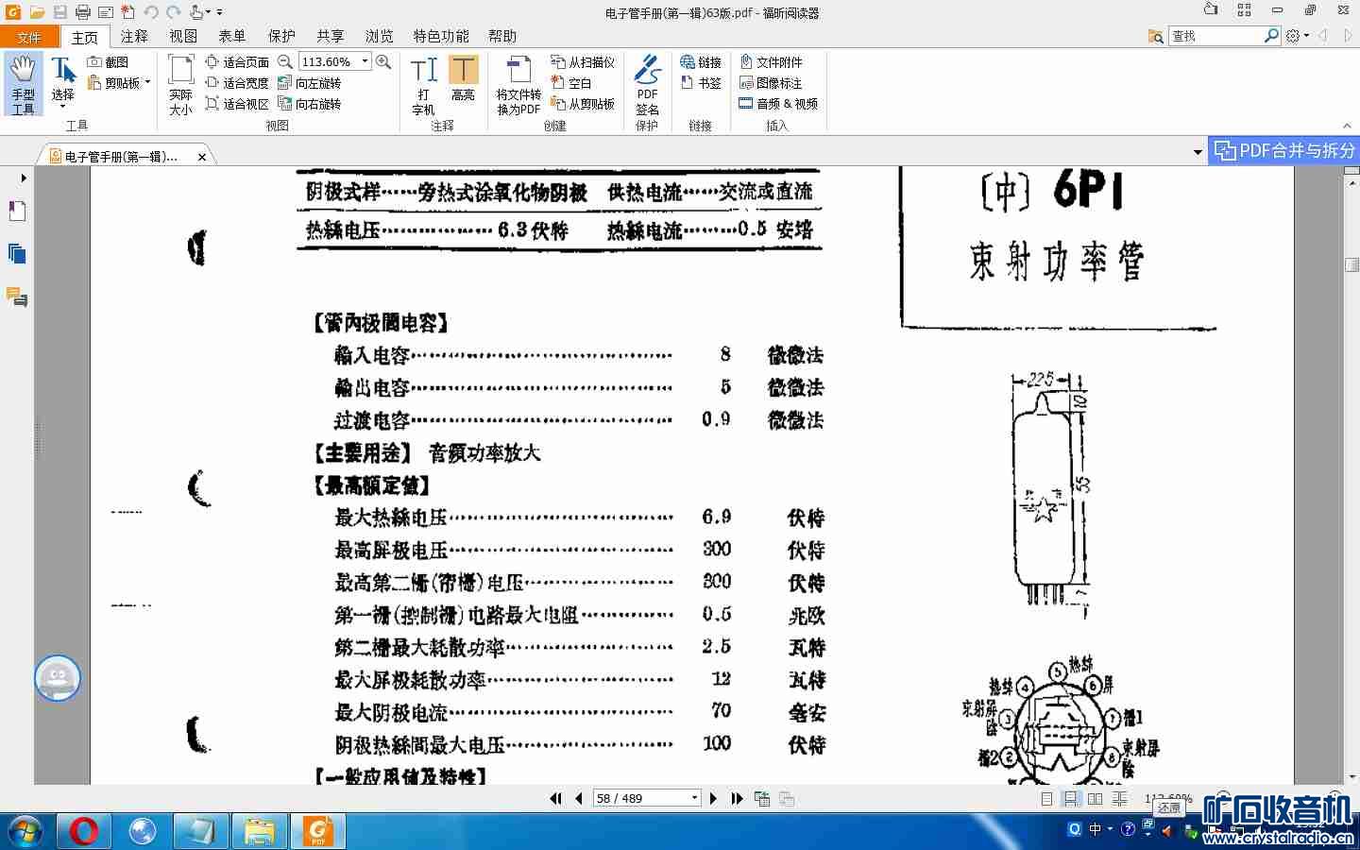Activate the Highlight tool (高亮)

463,79
